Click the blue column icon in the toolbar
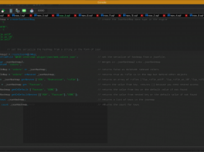This screenshot has width=204, height=152. pyautogui.click(x=11, y=11)
